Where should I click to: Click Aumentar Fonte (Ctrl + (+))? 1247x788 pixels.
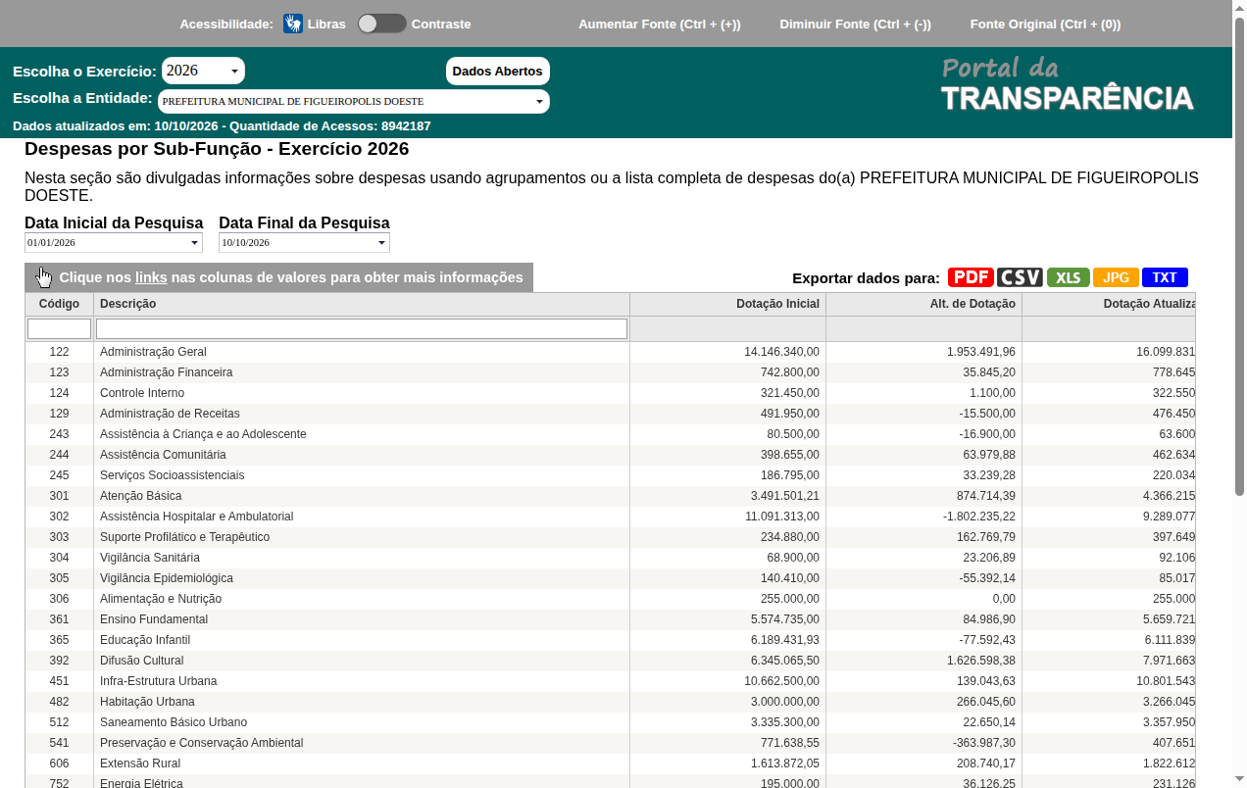(x=660, y=24)
